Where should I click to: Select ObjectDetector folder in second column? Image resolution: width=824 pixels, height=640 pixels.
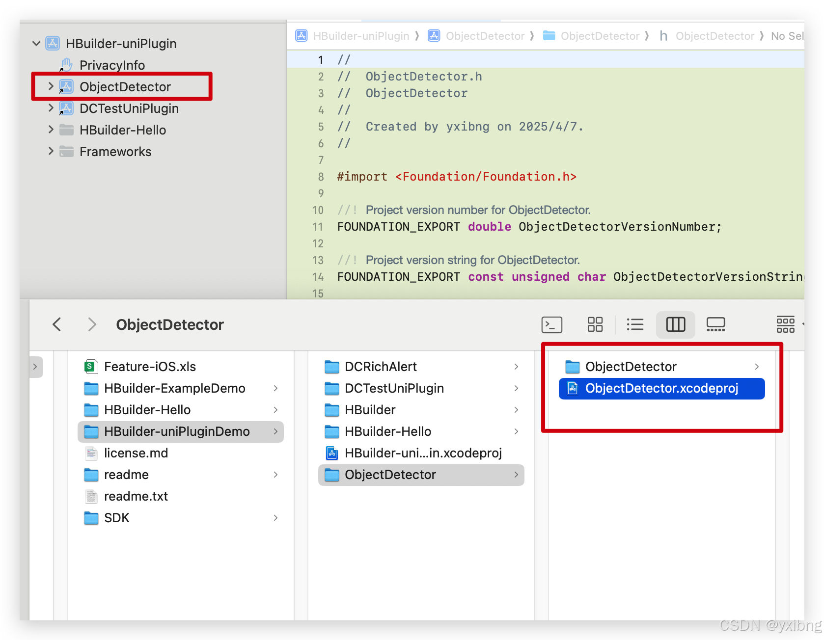[x=421, y=475]
